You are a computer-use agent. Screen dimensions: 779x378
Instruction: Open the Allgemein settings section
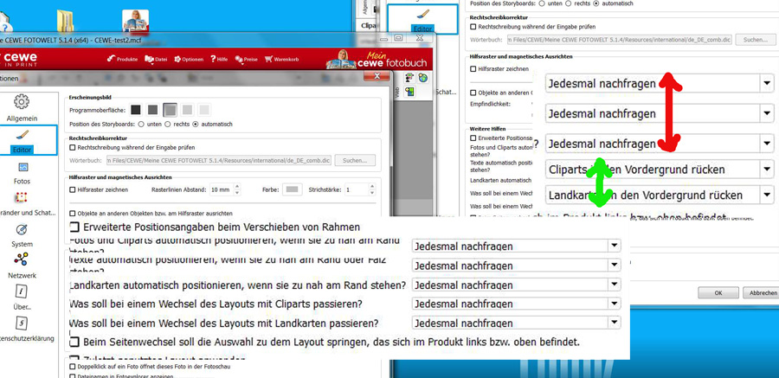click(x=22, y=106)
